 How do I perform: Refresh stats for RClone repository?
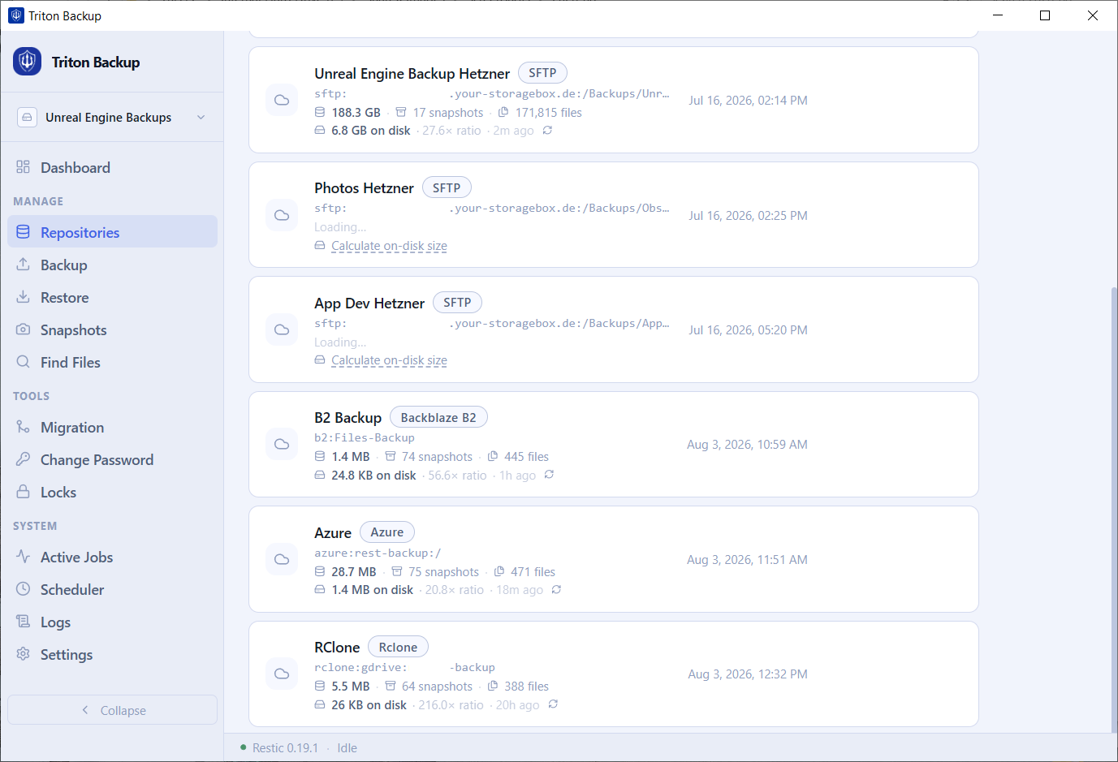click(x=553, y=704)
